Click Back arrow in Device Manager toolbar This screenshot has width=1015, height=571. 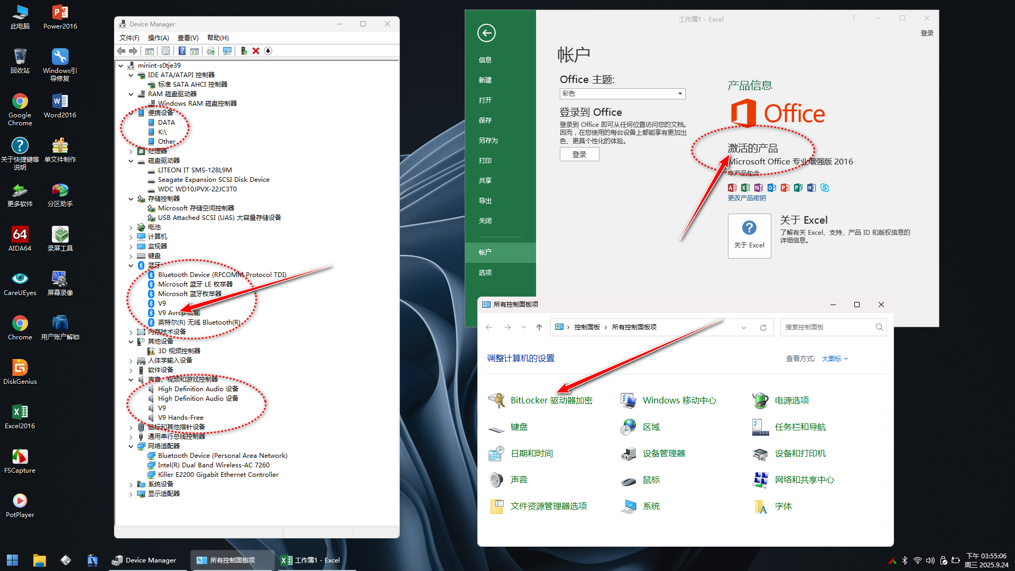point(121,51)
